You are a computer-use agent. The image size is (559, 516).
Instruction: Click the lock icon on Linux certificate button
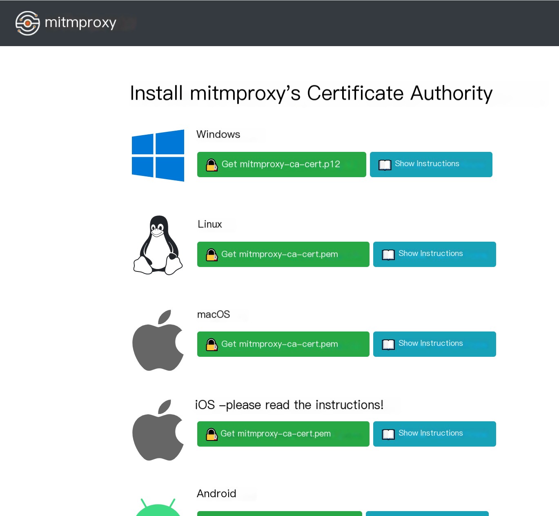(x=212, y=255)
